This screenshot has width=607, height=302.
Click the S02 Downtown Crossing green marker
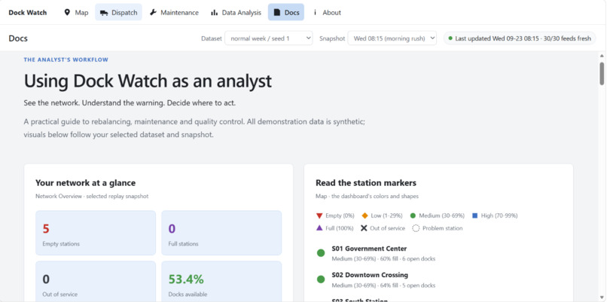tap(321, 279)
